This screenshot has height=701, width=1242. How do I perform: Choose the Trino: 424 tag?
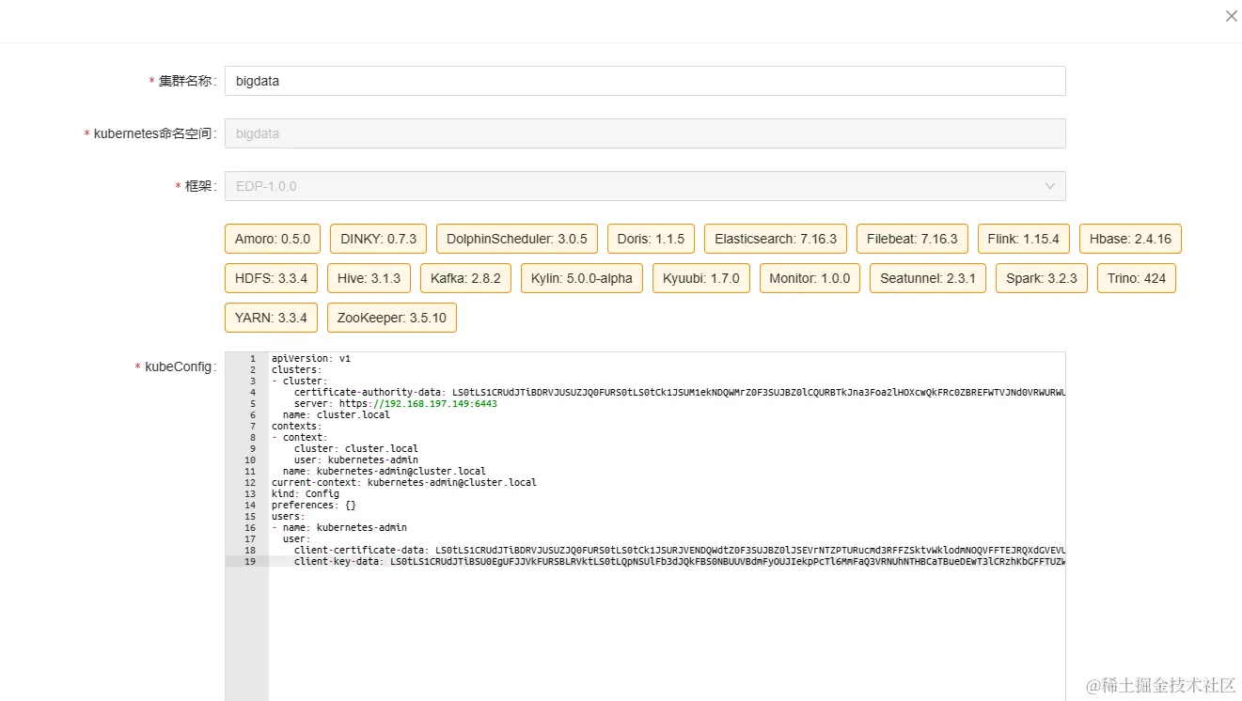1137,278
